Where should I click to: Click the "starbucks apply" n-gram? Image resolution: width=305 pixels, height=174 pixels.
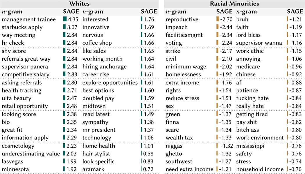pyautogui.click(x=22, y=27)
